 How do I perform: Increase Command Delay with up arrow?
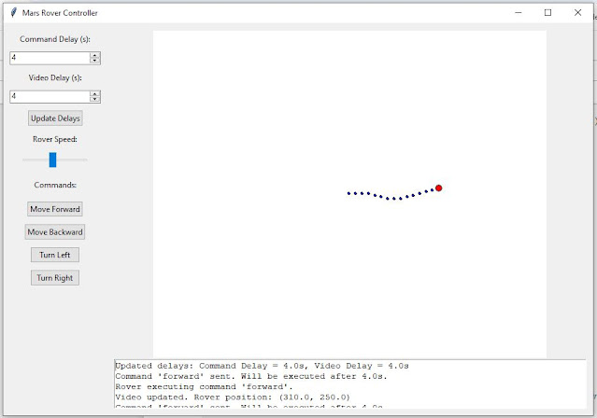95,55
